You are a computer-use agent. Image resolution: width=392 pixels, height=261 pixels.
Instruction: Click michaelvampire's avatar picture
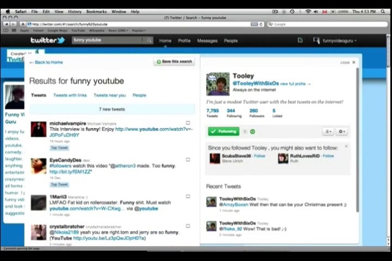point(39,129)
